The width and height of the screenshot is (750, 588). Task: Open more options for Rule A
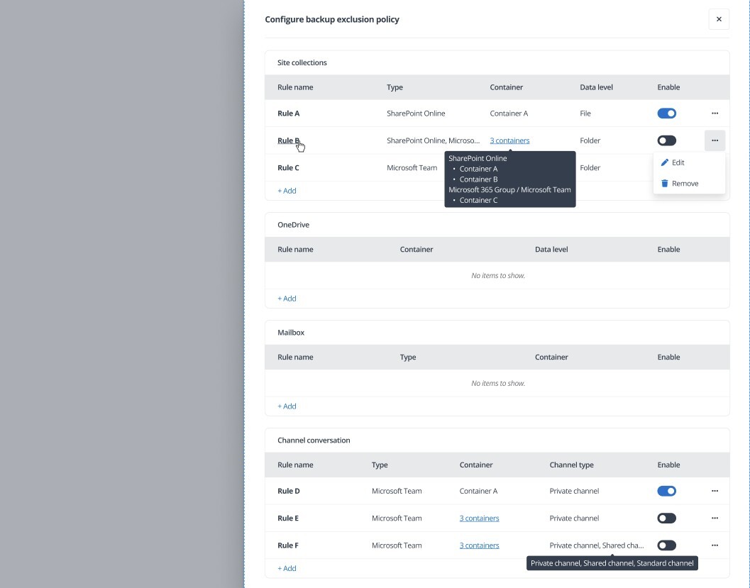click(x=715, y=113)
